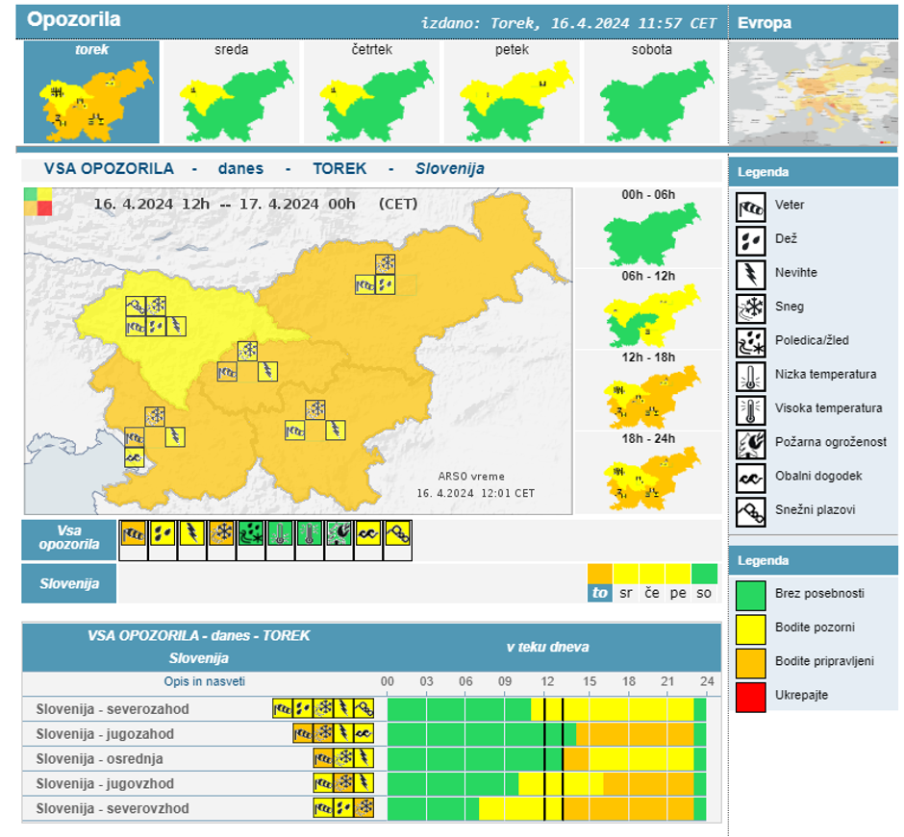Screen dimensions: 904x837
Task: Click the coastal event icon on the main map
Action: coord(135,457)
